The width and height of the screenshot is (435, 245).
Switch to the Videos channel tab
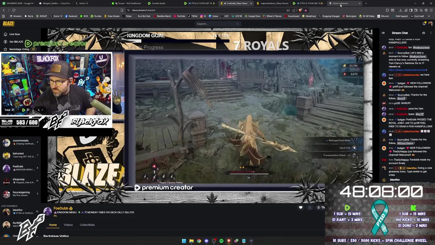[x=68, y=225]
